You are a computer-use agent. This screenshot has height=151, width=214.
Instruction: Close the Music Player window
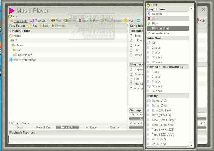click(203, 10)
